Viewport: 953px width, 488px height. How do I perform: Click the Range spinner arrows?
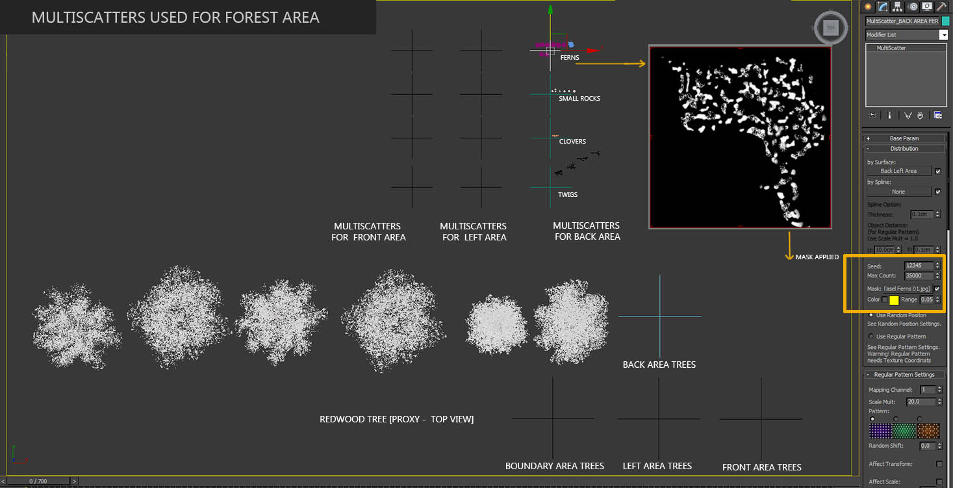coord(937,300)
